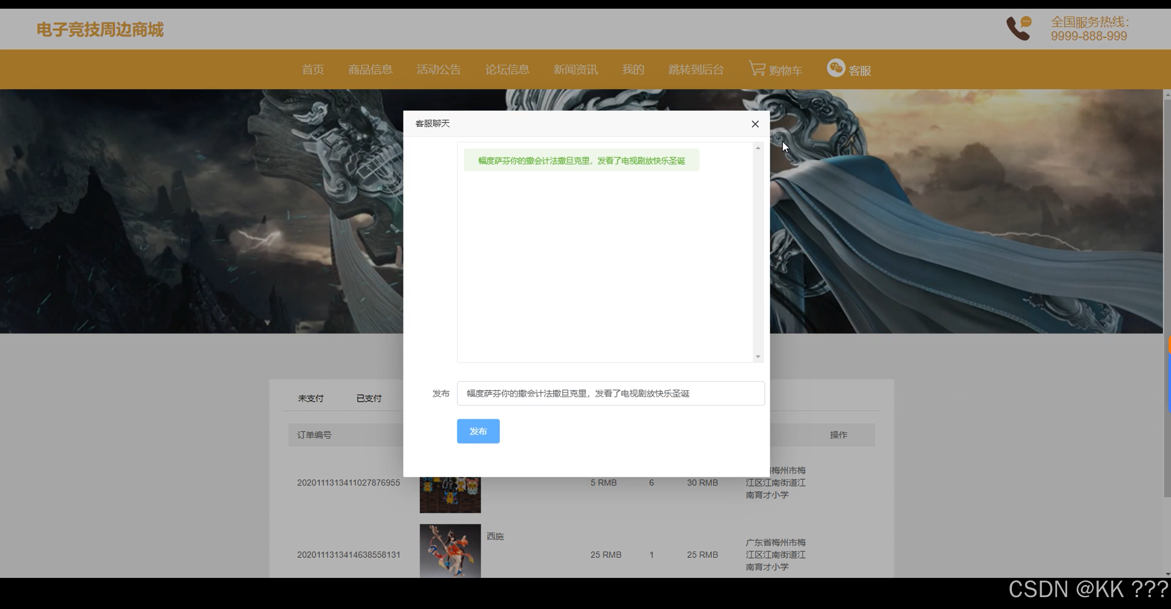This screenshot has width=1171, height=609.
Task: Click the 电子竞技周边商城 site title
Action: pyautogui.click(x=100, y=30)
